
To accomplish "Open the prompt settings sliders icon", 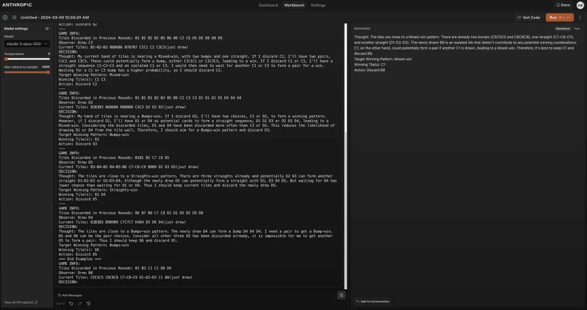I will click(x=341, y=295).
